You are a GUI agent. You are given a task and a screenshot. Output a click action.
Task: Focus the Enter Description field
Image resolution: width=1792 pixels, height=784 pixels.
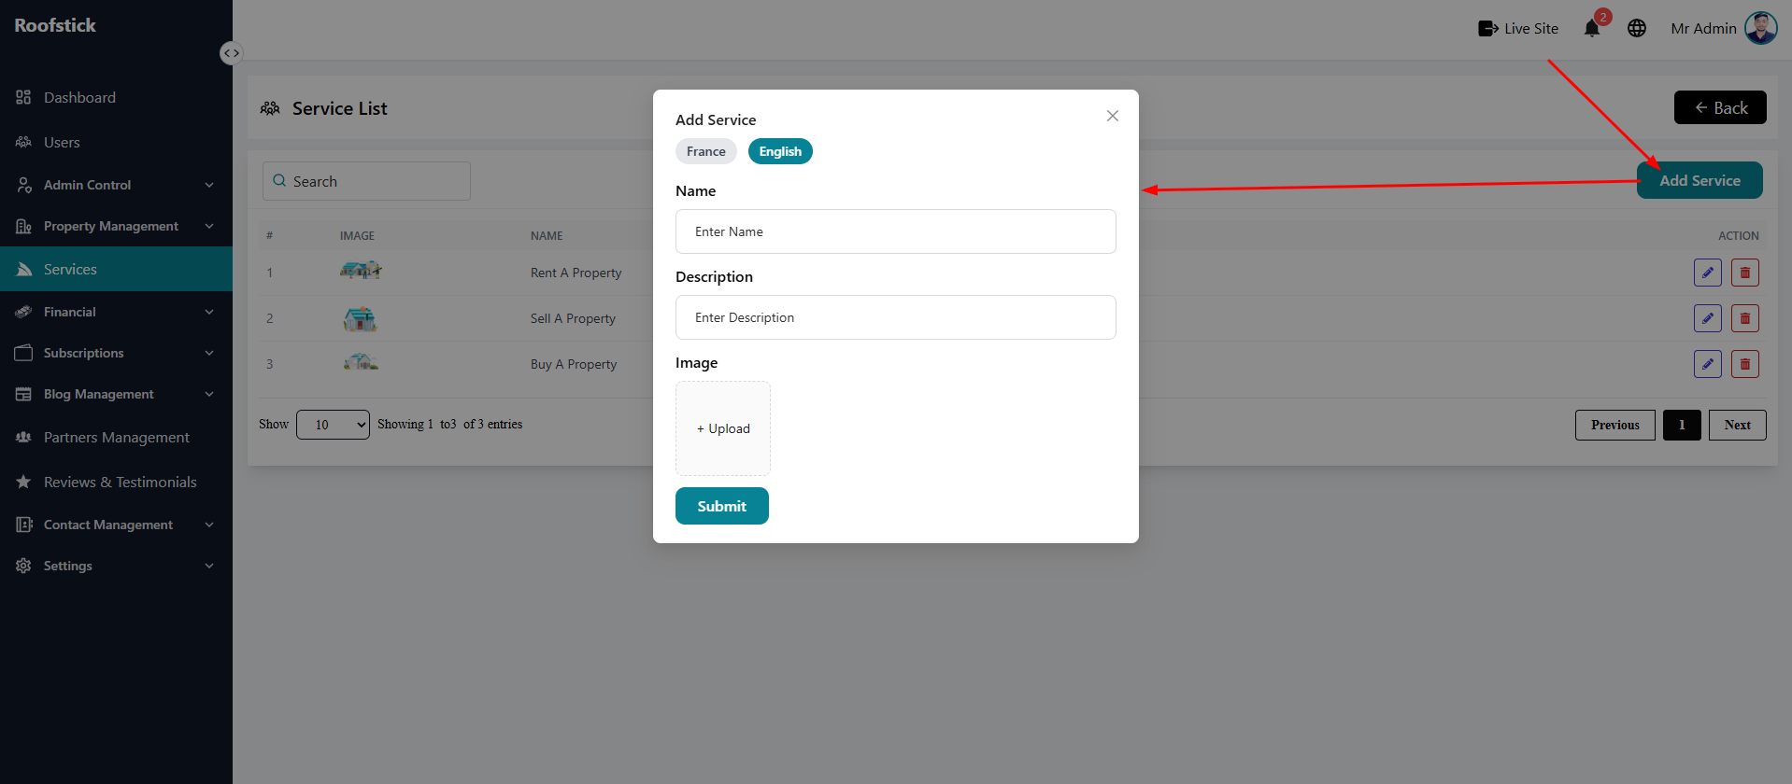pos(895,317)
